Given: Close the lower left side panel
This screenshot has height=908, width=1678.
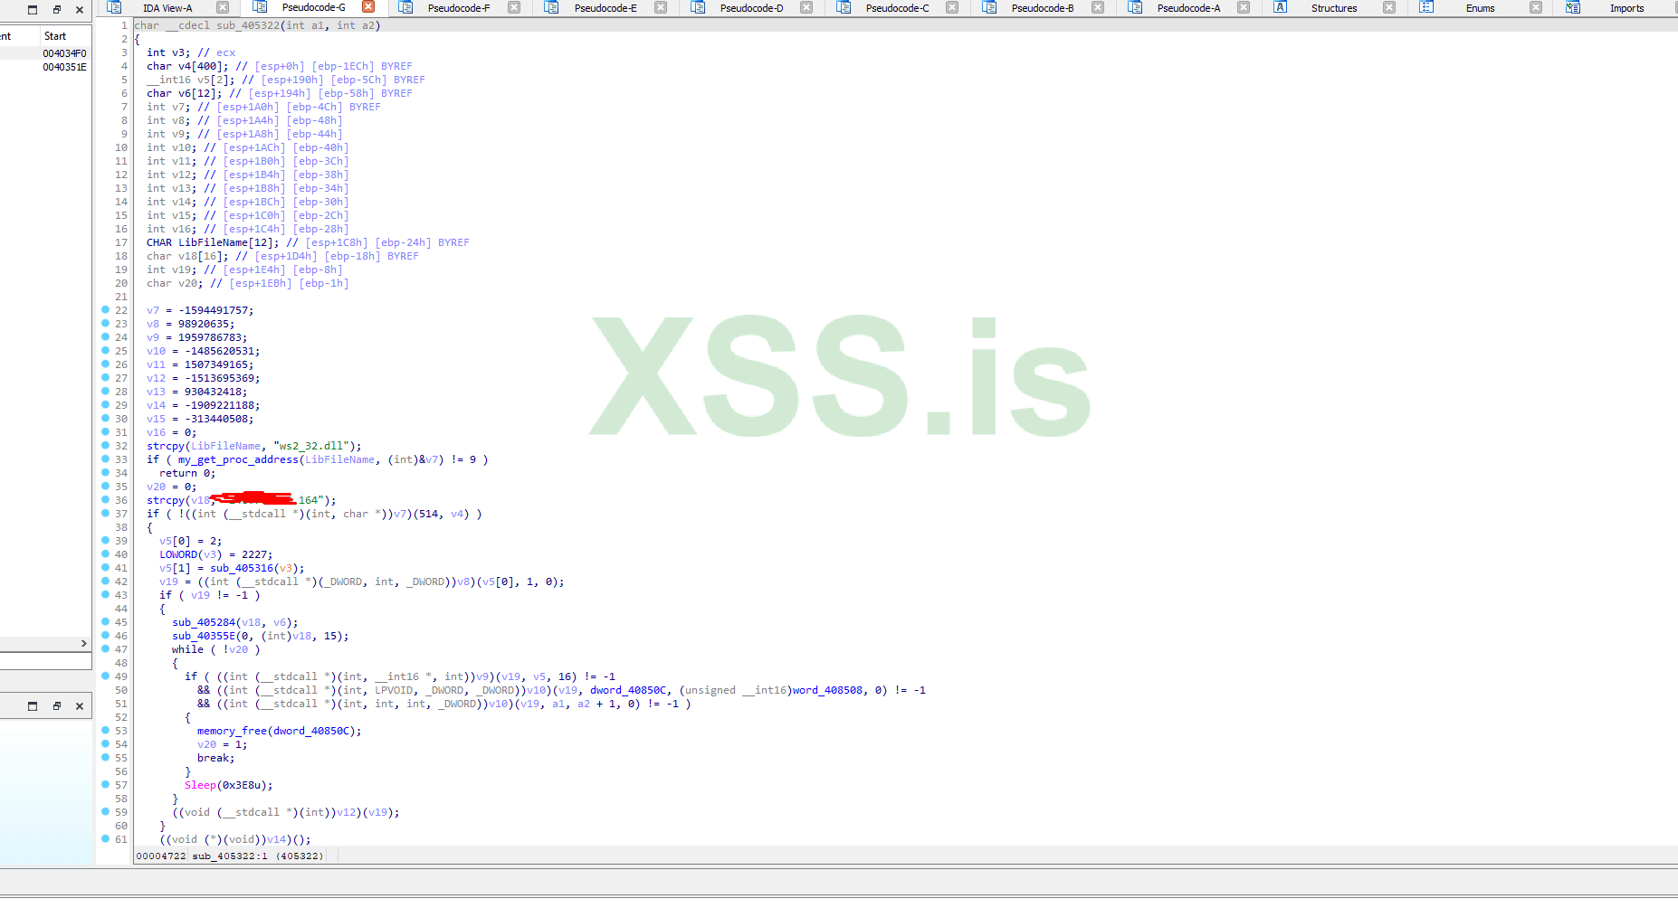Looking at the screenshot, I should [80, 706].
